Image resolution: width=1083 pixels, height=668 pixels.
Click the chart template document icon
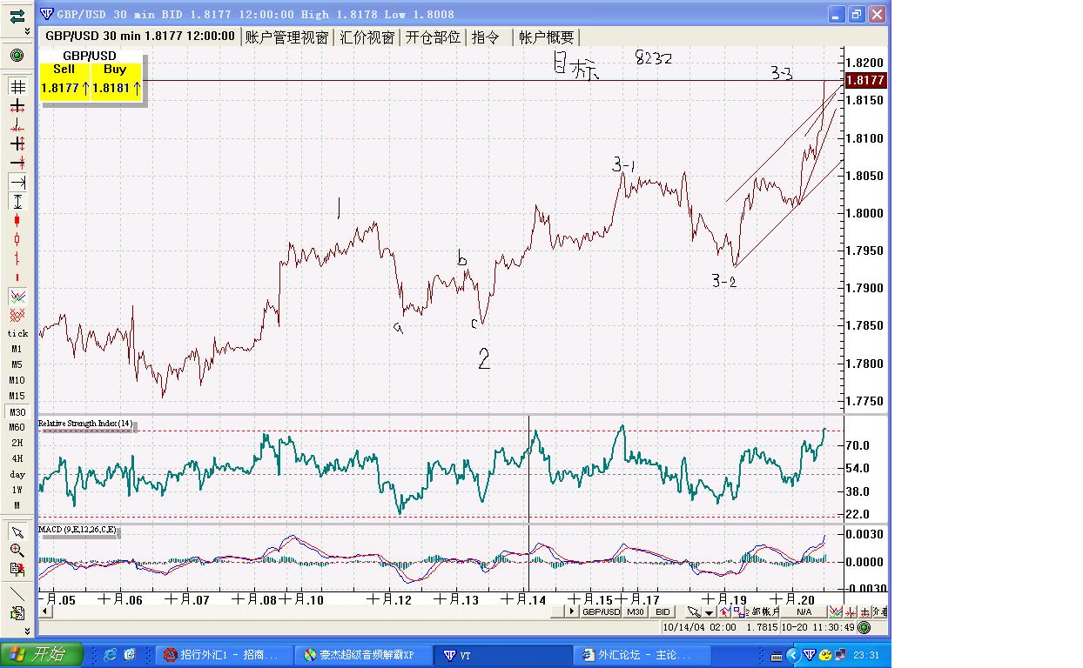(17, 569)
